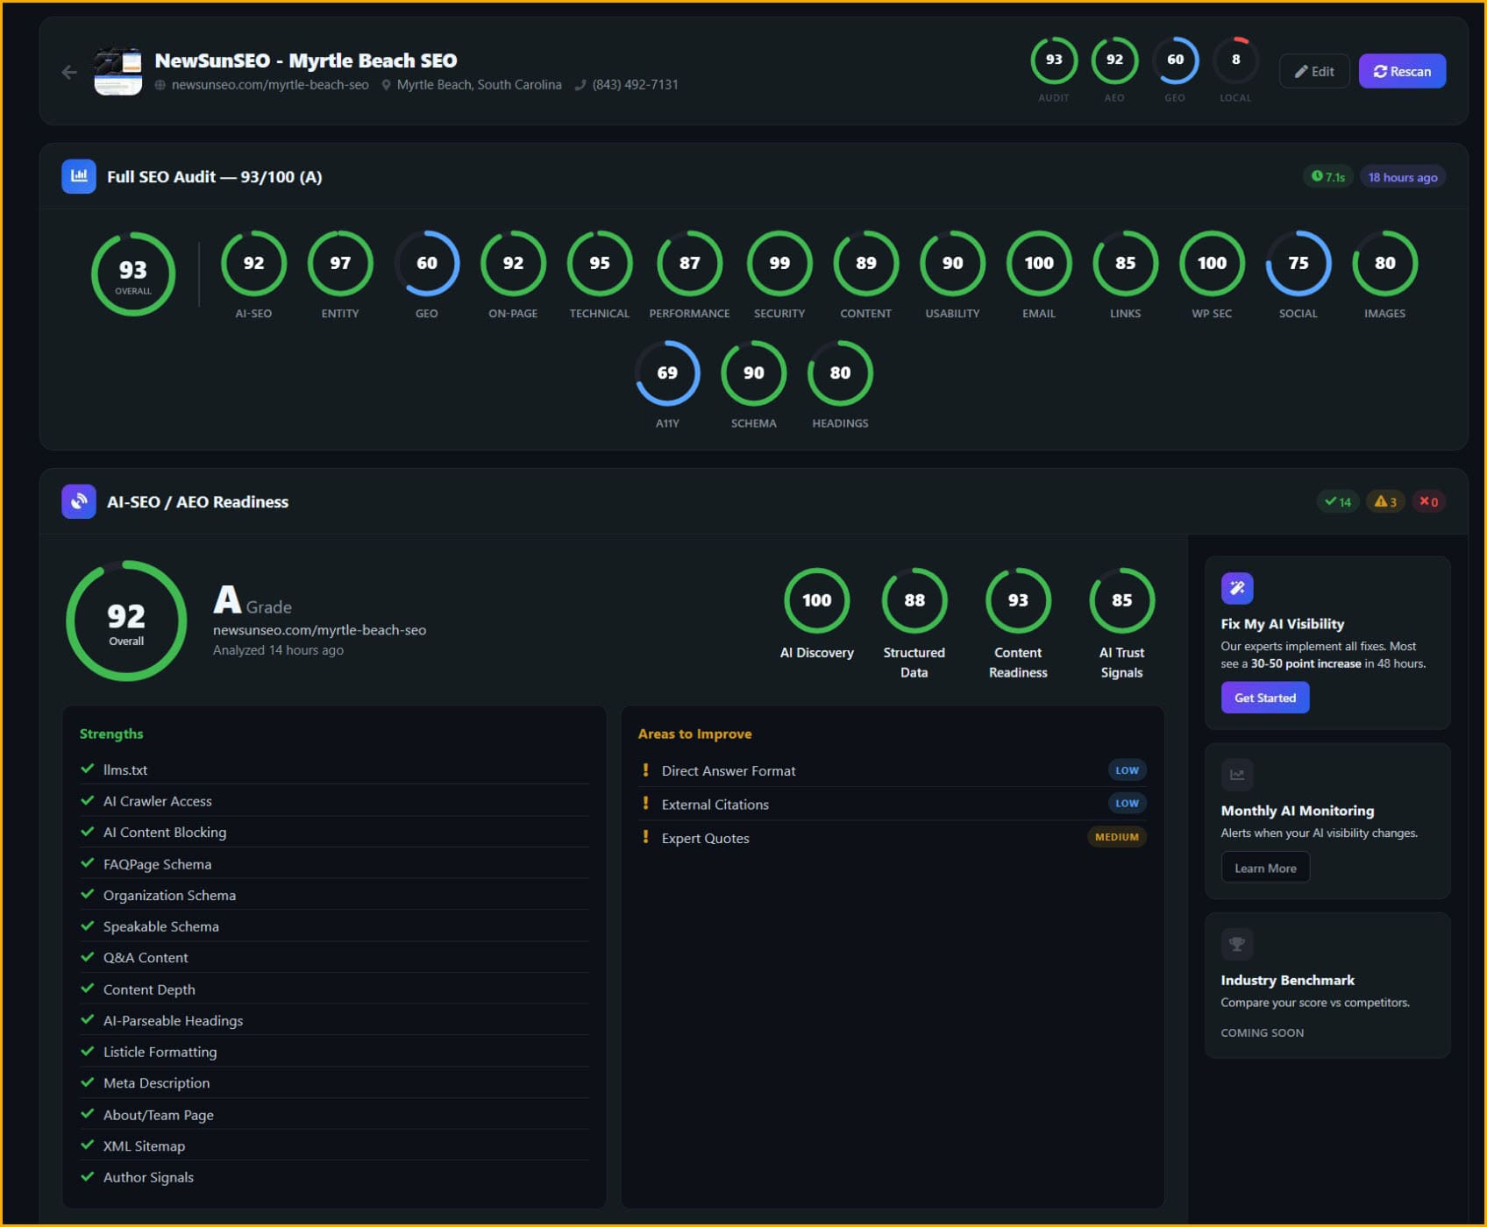Select the Expert Quotes improvement item
Image resolution: width=1487 pixels, height=1227 pixels.
pyautogui.click(x=706, y=838)
